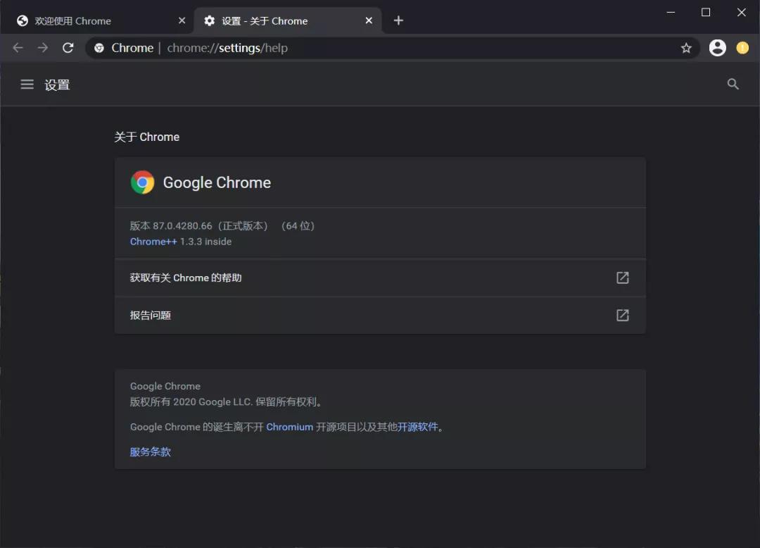Click the search icon in settings

coord(733,84)
